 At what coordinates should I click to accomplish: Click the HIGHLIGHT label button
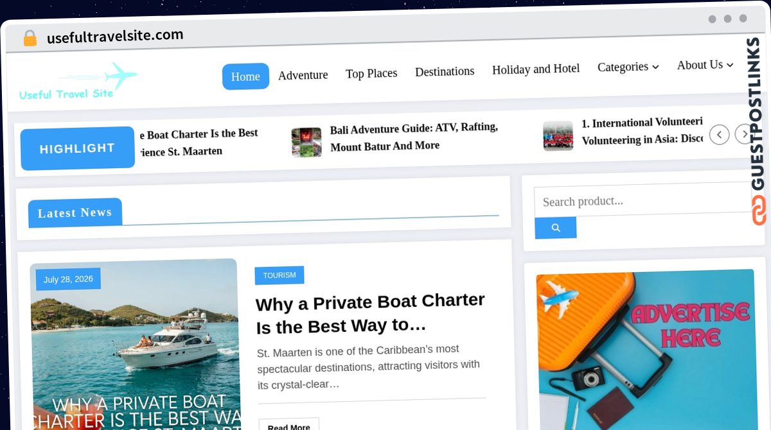[x=78, y=148]
